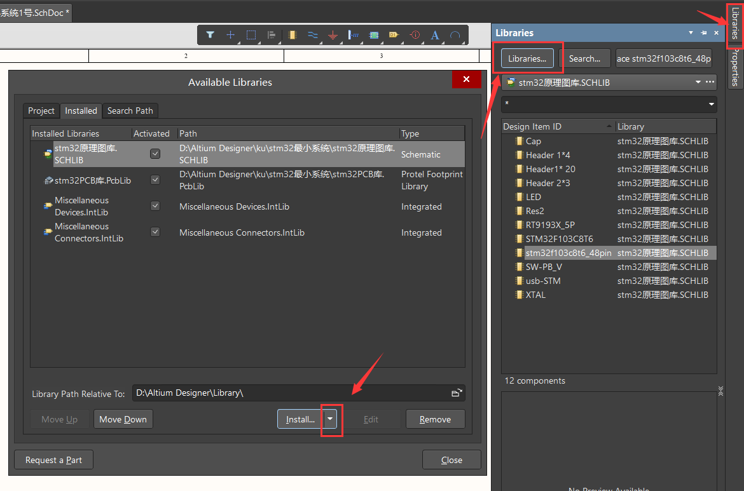
Task: Select the Move objects cross tool
Action: click(230, 34)
